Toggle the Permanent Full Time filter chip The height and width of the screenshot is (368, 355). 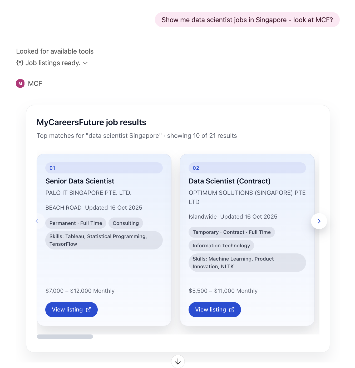[x=76, y=223]
